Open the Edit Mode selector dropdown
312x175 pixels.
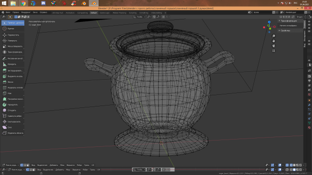tap(11, 165)
